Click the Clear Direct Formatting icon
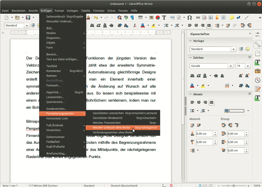The width and height of the screenshot is (262, 187). 135,25
